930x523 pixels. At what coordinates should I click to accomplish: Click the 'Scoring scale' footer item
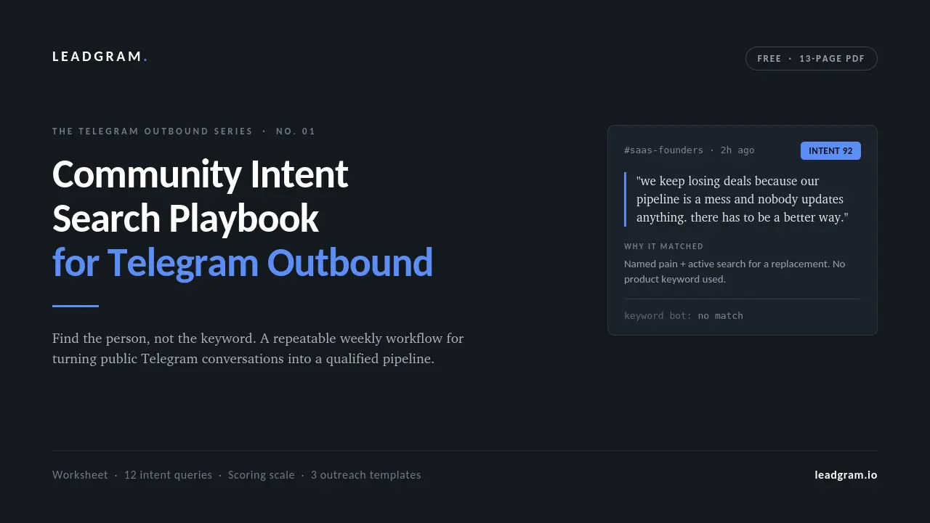262,475
